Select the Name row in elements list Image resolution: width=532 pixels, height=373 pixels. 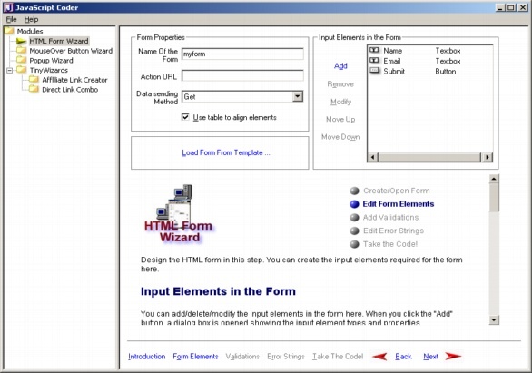point(430,51)
